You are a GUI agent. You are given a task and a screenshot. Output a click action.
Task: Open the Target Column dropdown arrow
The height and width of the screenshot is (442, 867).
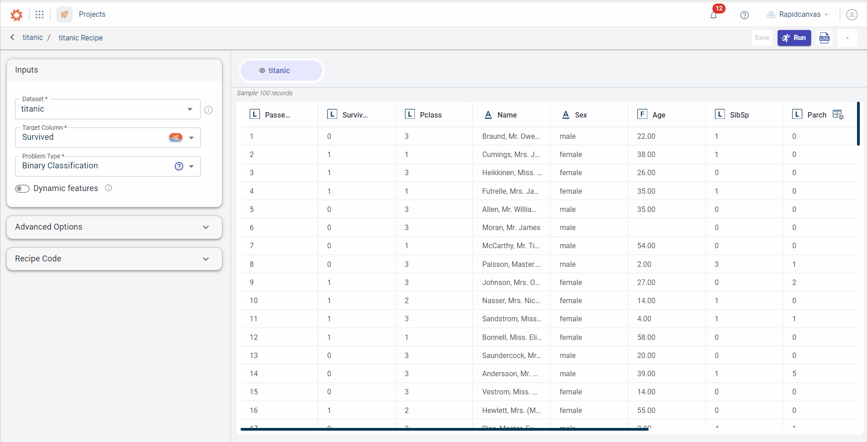[x=192, y=138]
